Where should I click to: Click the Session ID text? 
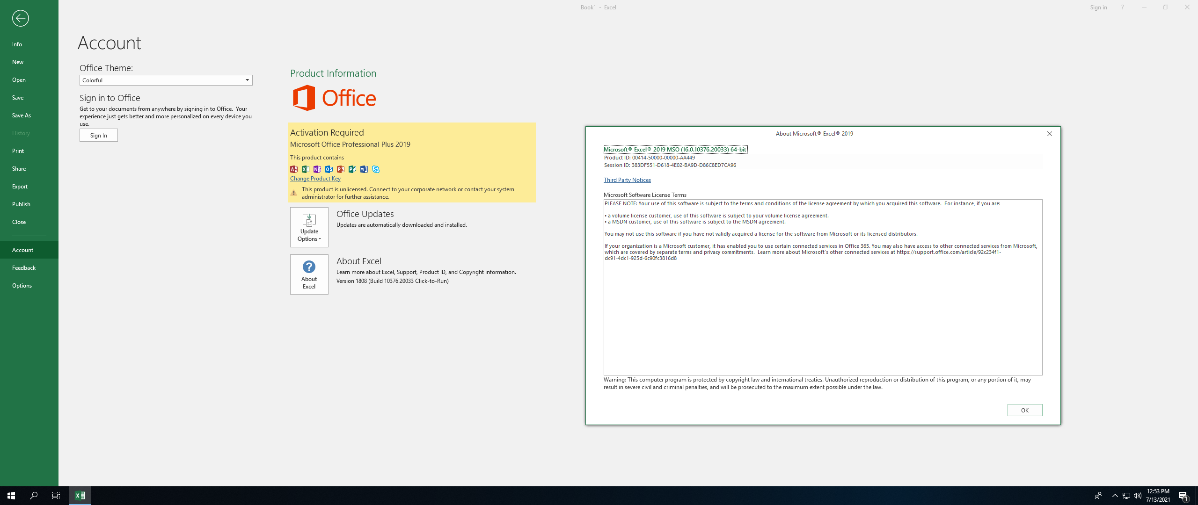coord(670,165)
